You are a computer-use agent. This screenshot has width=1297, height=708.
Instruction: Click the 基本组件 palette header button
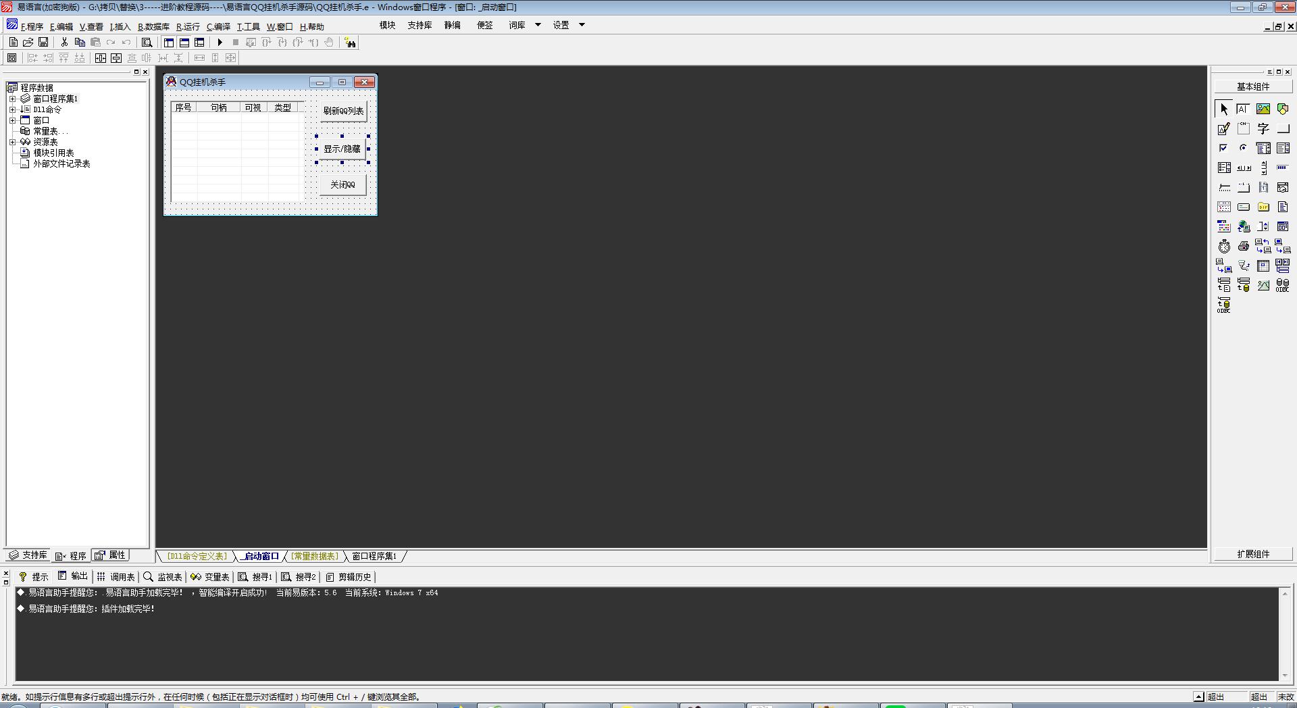pyautogui.click(x=1253, y=86)
